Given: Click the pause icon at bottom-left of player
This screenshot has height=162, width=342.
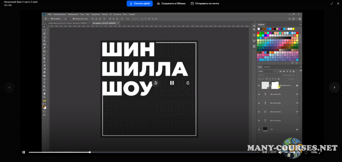Looking at the screenshot, I should (x=24, y=152).
